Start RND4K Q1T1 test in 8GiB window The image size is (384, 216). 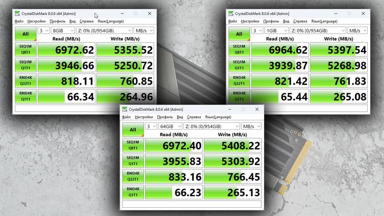tap(25, 96)
